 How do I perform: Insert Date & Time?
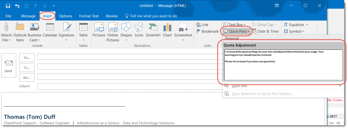coord(265,31)
